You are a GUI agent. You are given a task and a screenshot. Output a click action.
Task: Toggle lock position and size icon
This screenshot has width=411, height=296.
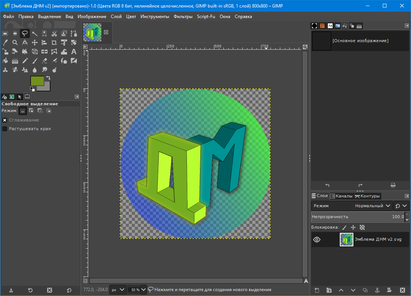[x=353, y=228]
